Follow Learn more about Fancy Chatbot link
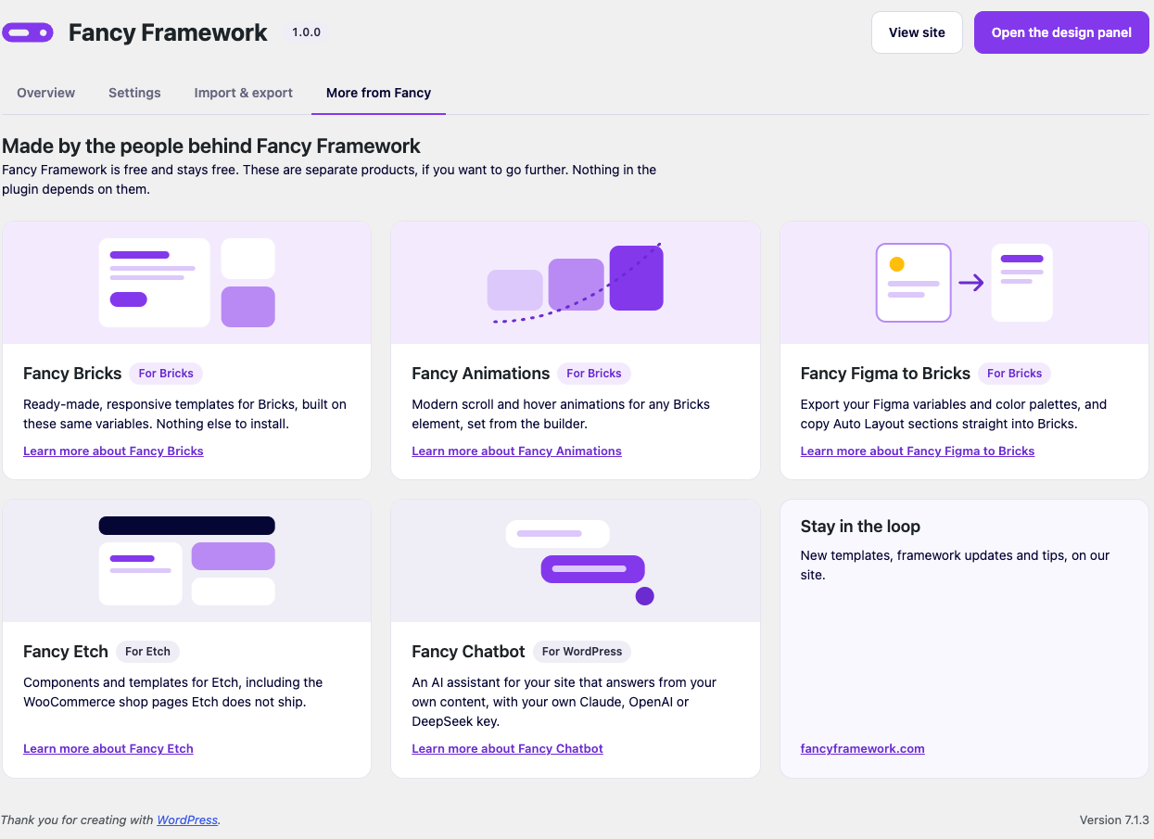 (507, 749)
